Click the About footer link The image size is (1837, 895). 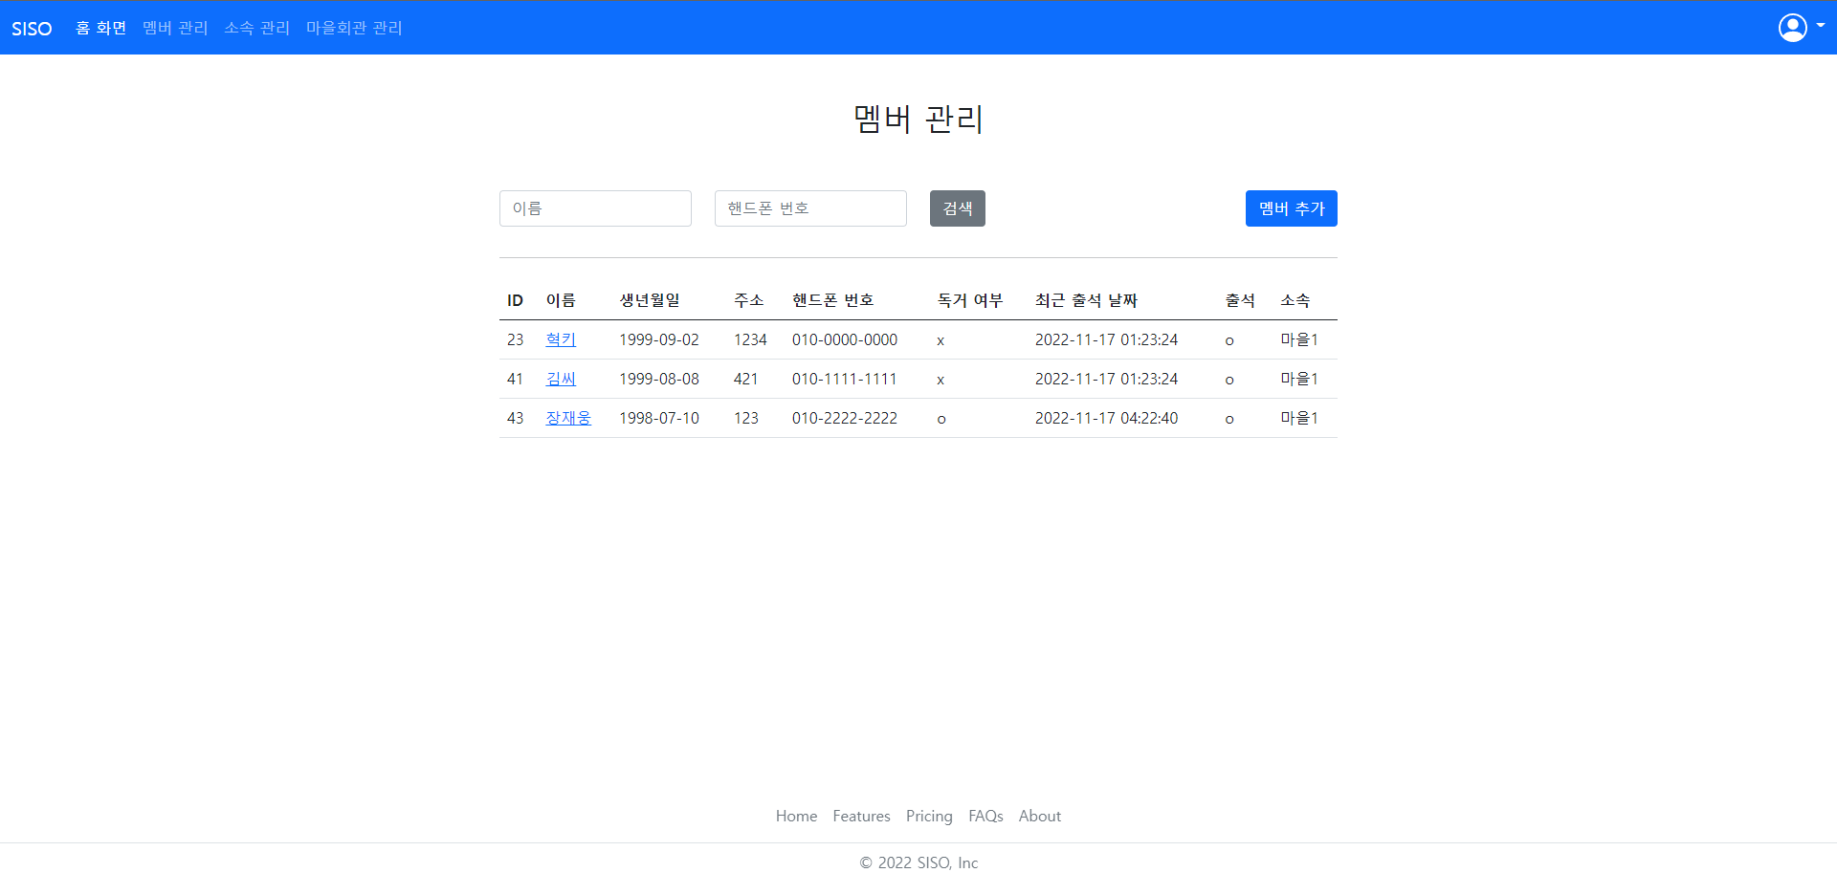1039,816
